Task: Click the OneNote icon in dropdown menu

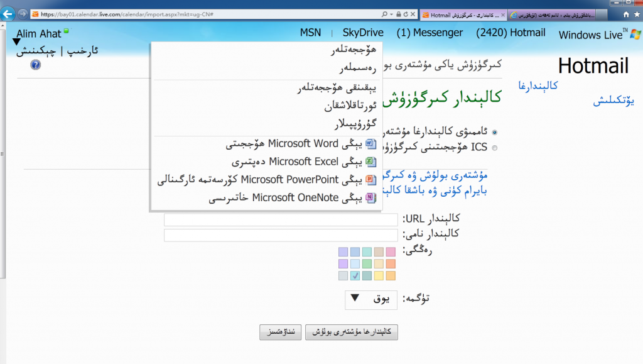Action: (370, 198)
